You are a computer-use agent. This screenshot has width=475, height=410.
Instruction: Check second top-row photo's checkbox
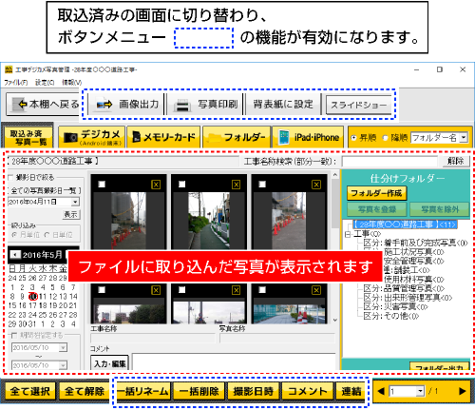pyautogui.click(x=181, y=185)
